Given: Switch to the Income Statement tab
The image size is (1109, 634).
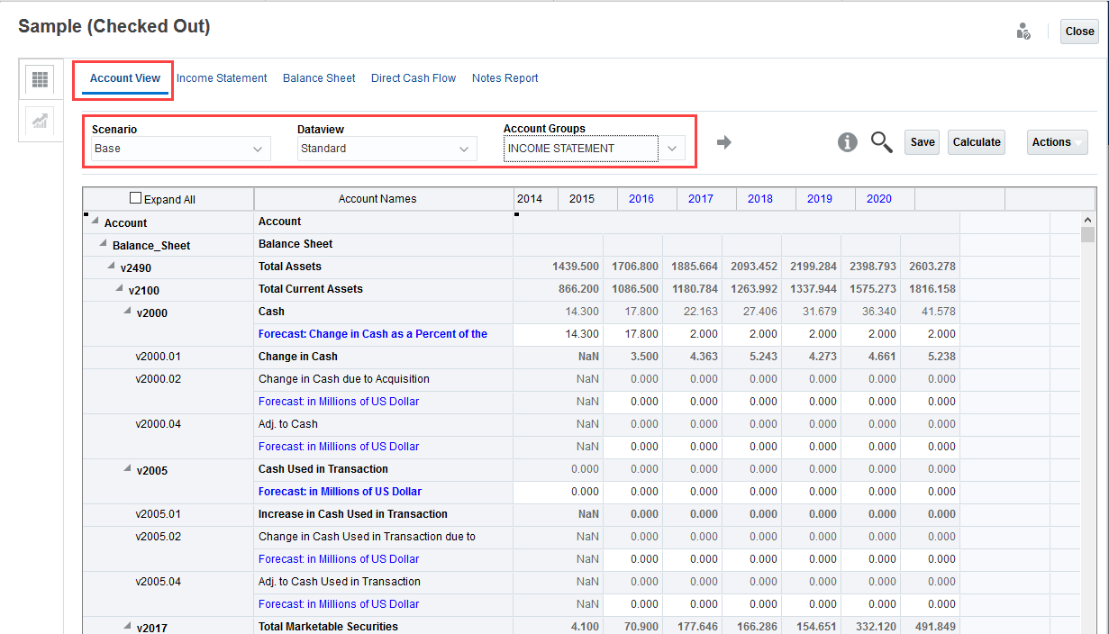Looking at the screenshot, I should pos(222,77).
